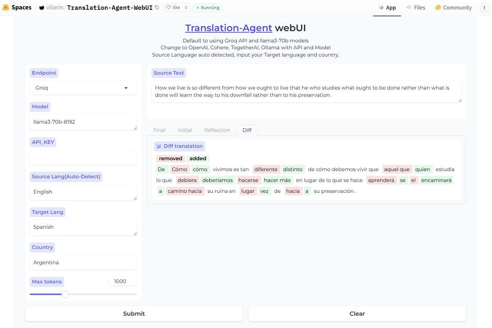The height and width of the screenshot is (328, 492).
Task: Click the Max tokens number box
Action: [123, 281]
